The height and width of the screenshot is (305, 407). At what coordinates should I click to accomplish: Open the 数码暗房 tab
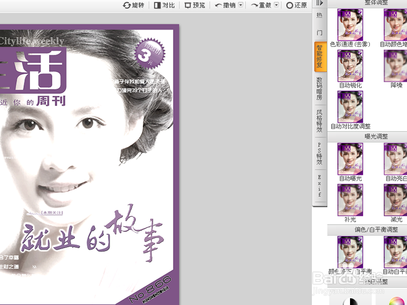(x=319, y=88)
